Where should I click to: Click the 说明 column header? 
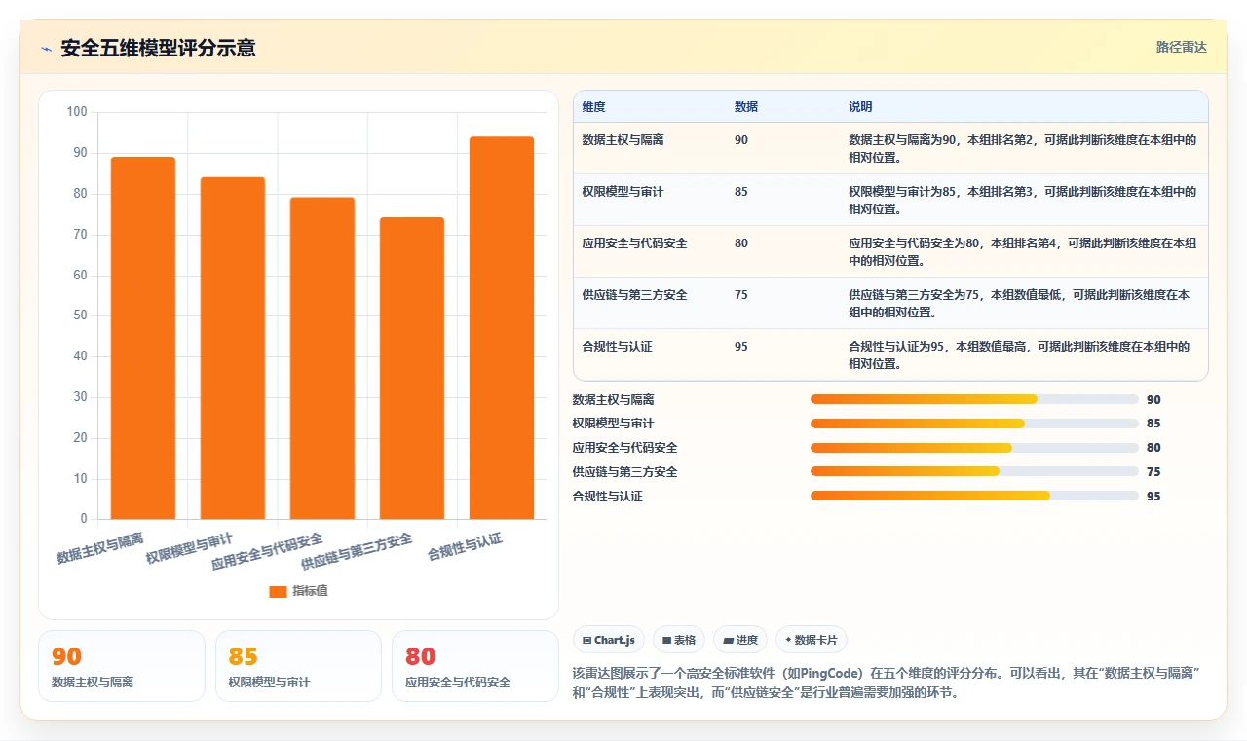point(860,107)
